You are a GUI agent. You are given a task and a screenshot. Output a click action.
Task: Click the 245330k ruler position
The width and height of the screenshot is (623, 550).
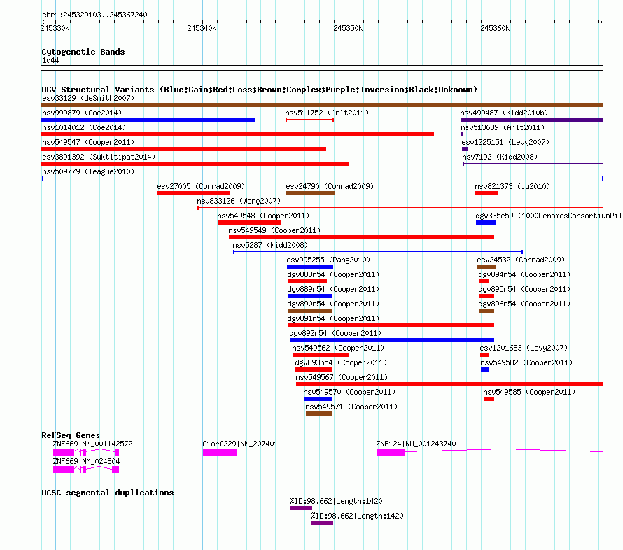pos(55,28)
